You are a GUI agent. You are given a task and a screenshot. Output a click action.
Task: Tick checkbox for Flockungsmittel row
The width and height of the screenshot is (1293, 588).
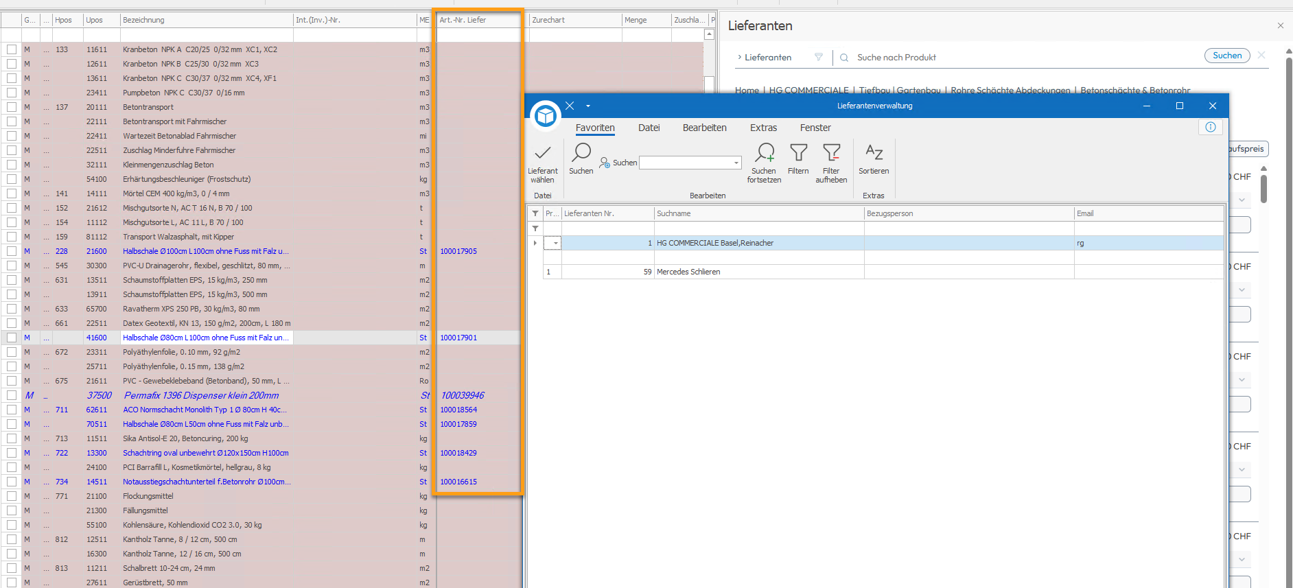pos(12,496)
